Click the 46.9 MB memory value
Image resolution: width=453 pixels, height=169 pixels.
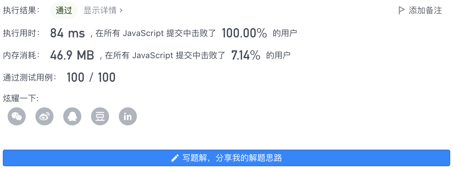click(72, 55)
